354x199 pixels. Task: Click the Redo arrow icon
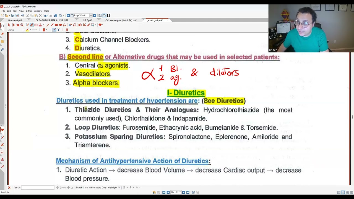pyautogui.click(x=50, y=15)
